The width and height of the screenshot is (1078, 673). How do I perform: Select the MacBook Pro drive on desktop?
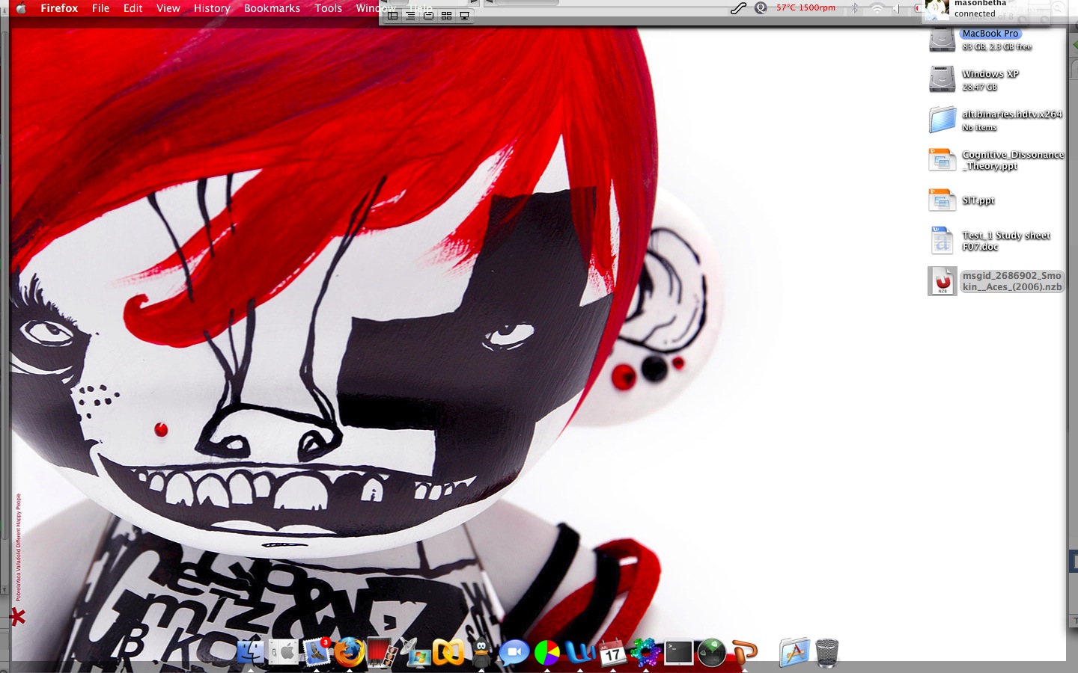coord(990,34)
